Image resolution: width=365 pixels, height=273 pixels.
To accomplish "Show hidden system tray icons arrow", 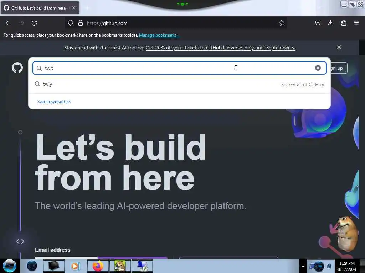I will pos(303,266).
